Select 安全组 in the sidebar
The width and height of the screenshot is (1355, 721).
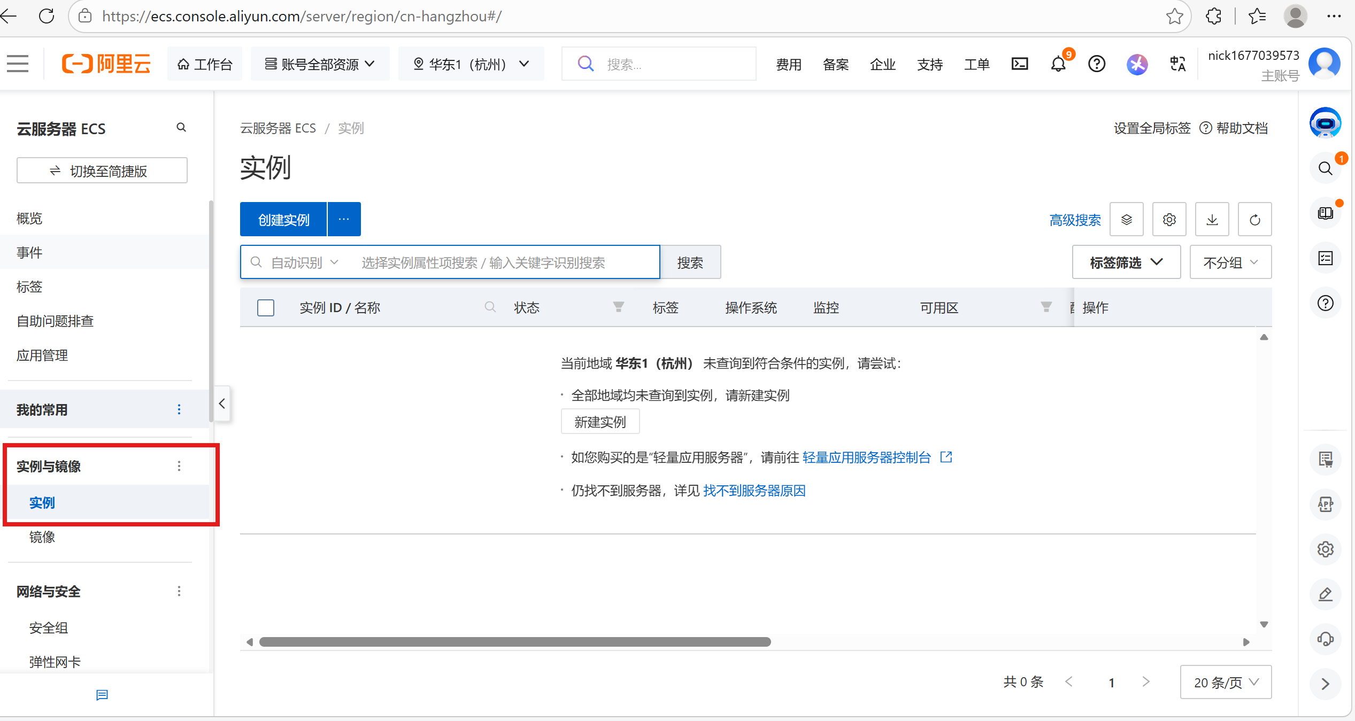point(49,628)
